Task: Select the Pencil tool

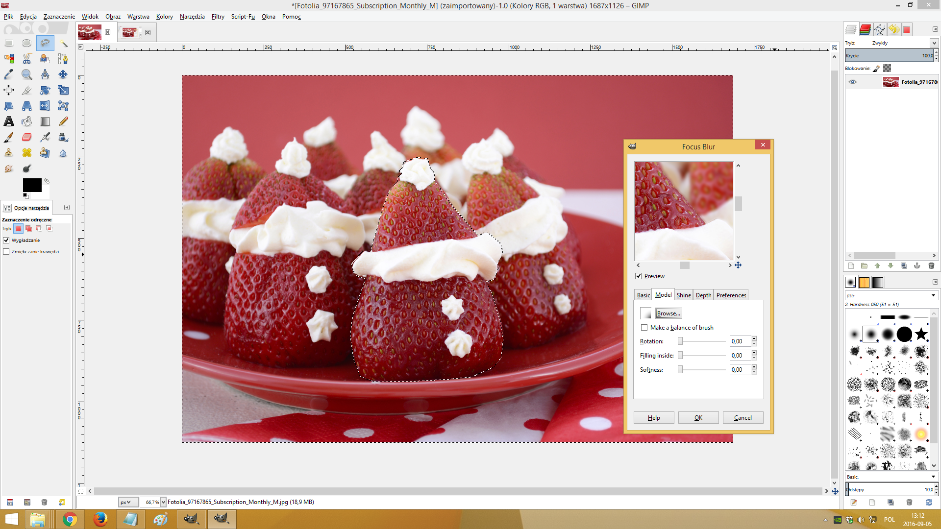Action: pyautogui.click(x=63, y=121)
